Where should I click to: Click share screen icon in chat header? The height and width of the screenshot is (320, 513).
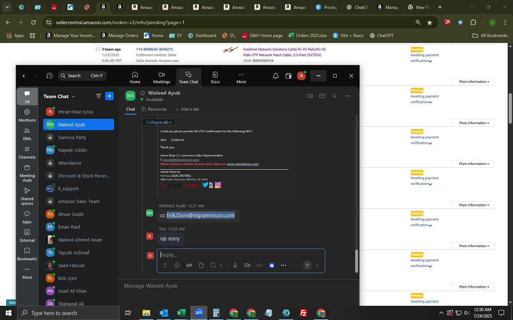pos(322,96)
